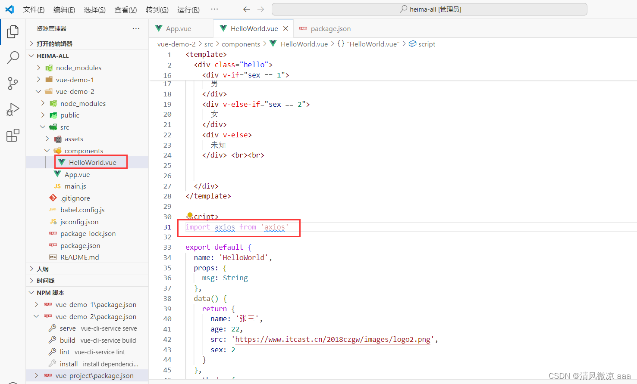Open App.vue in the file tree
The image size is (637, 384).
77,174
